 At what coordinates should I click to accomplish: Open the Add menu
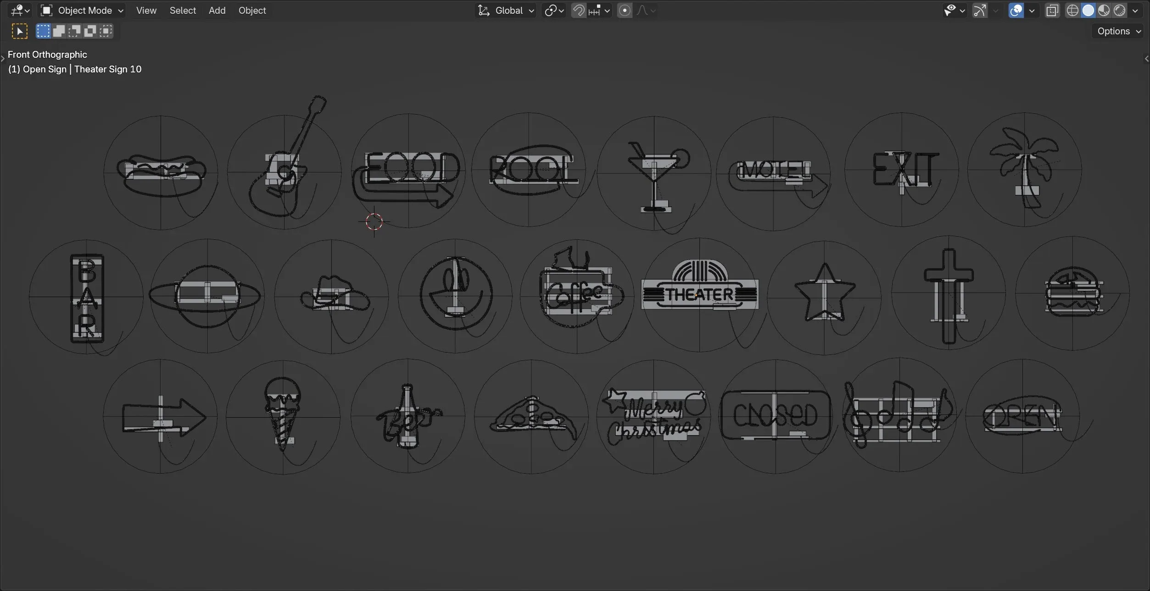point(217,11)
